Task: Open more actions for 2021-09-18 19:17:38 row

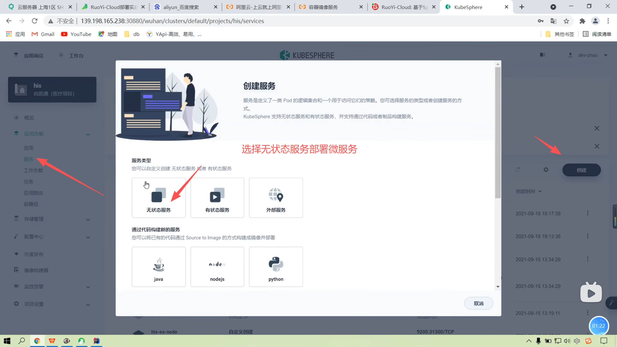Action: [x=588, y=213]
